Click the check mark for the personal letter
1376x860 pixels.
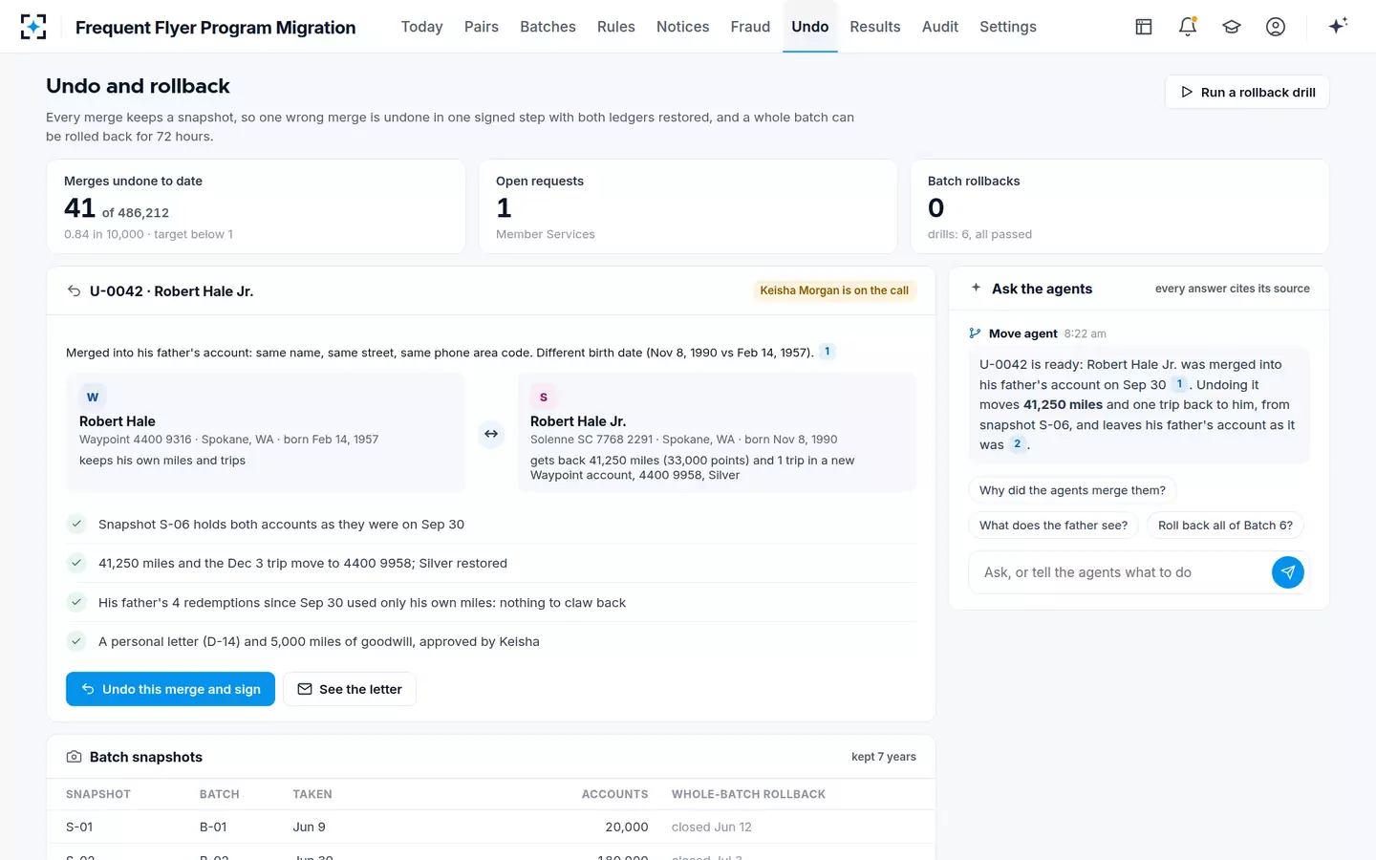pyautogui.click(x=76, y=641)
